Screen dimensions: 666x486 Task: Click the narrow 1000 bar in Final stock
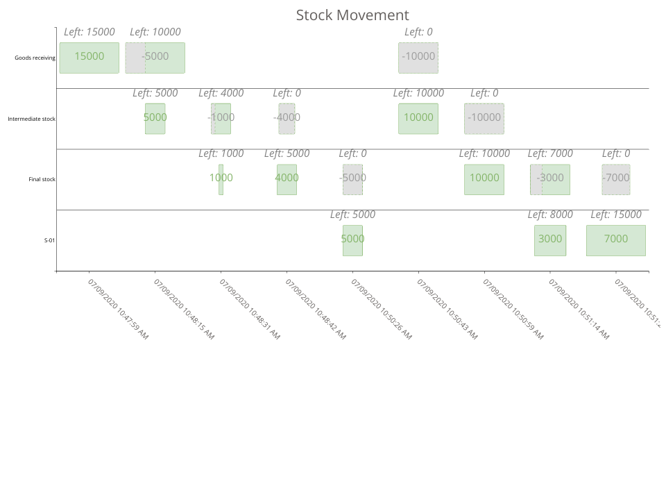click(221, 179)
